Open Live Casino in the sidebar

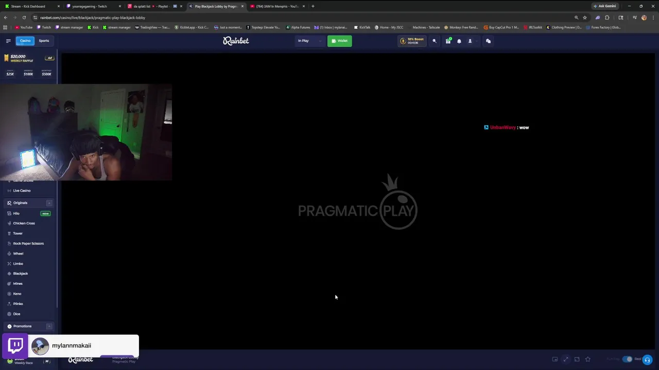pos(22,191)
